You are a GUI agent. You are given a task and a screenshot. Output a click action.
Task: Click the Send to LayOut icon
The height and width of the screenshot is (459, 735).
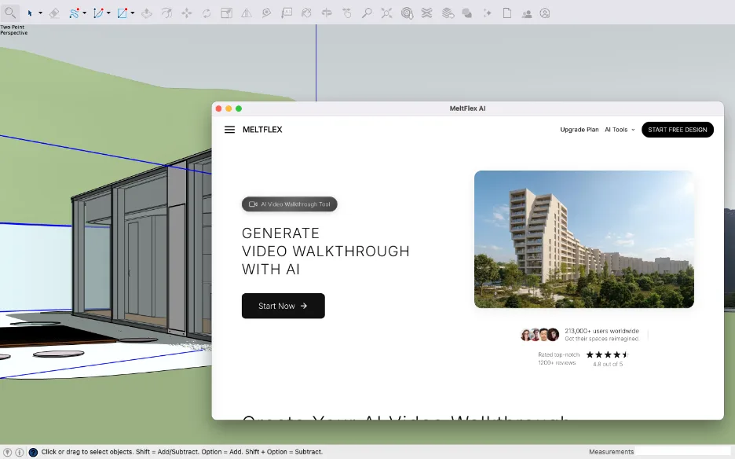448,13
